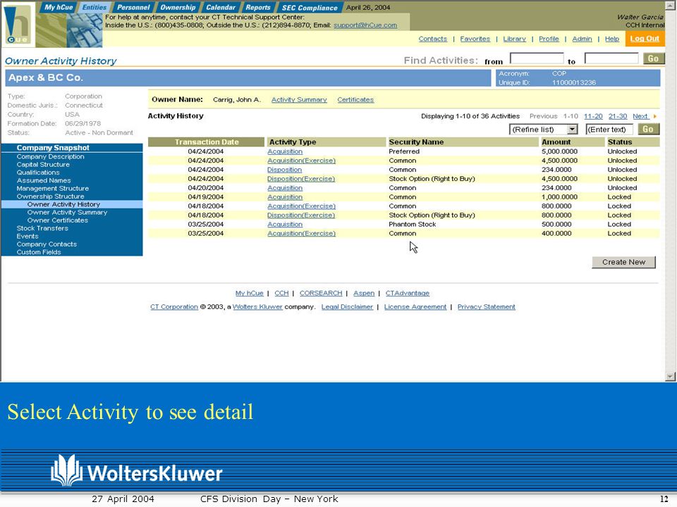Sort by Transaction Date column header
This screenshot has height=507, width=677.
click(207, 142)
